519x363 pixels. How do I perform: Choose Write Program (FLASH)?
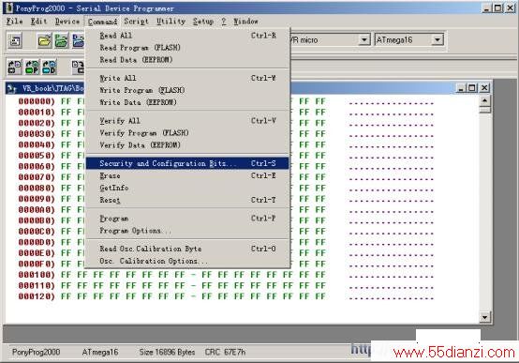pyautogui.click(x=187, y=90)
